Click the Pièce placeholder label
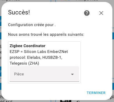114x102 pixels. click(x=19, y=74)
